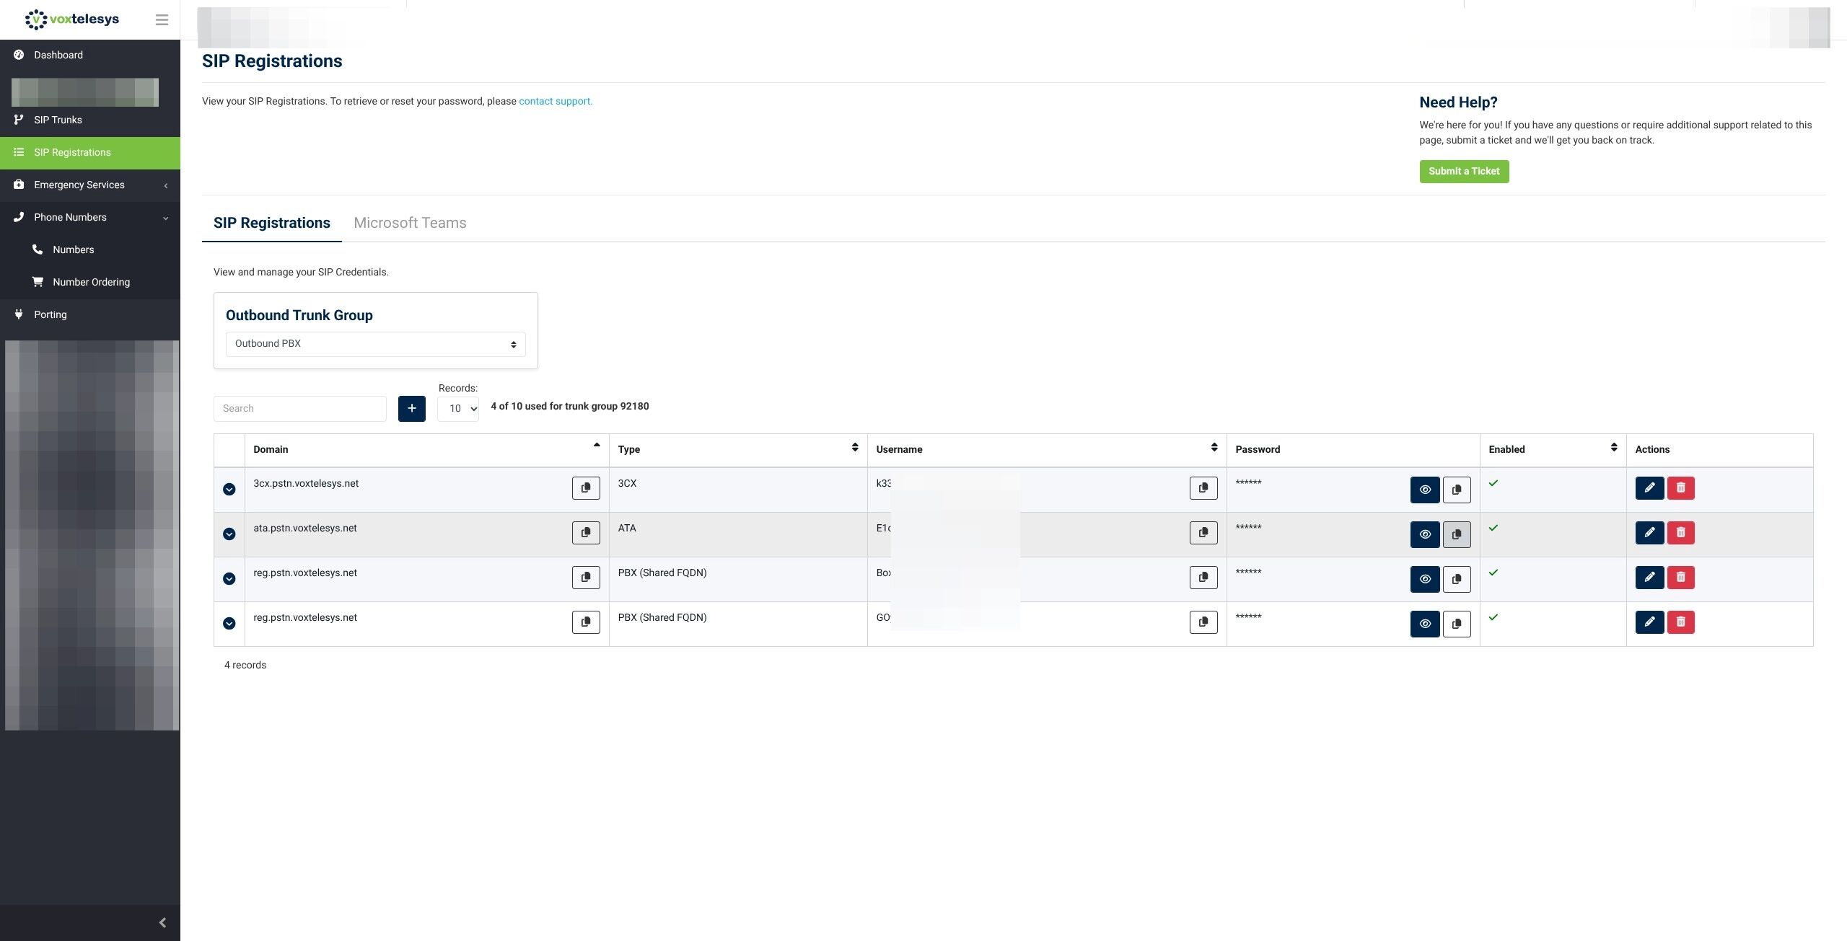
Task: Open Number Ordering in the sidebar
Action: click(x=90, y=283)
